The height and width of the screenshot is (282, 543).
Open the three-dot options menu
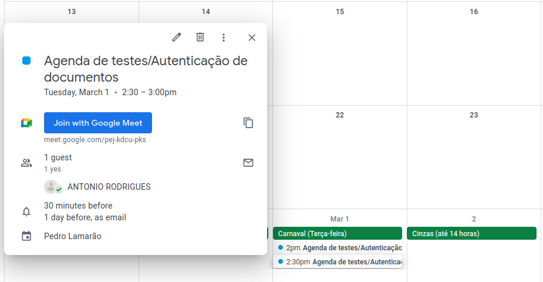(x=224, y=38)
